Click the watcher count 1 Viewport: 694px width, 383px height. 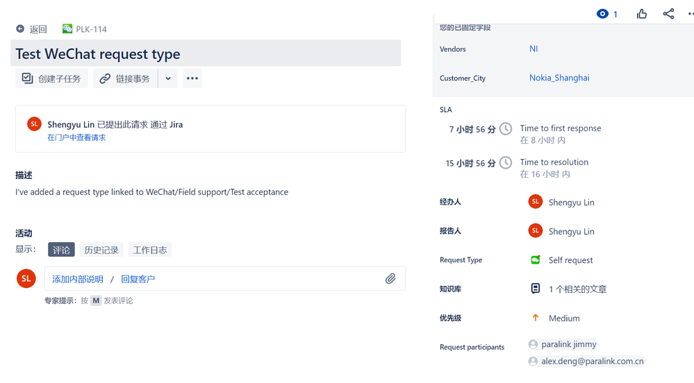[x=615, y=14]
